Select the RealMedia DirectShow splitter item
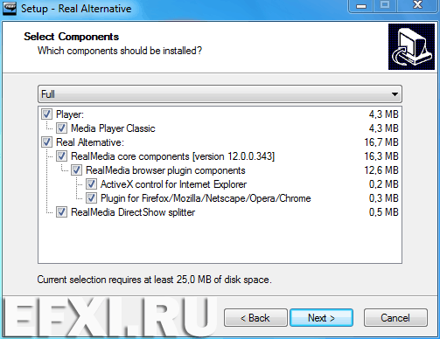The width and height of the screenshot is (440, 339). [x=133, y=212]
